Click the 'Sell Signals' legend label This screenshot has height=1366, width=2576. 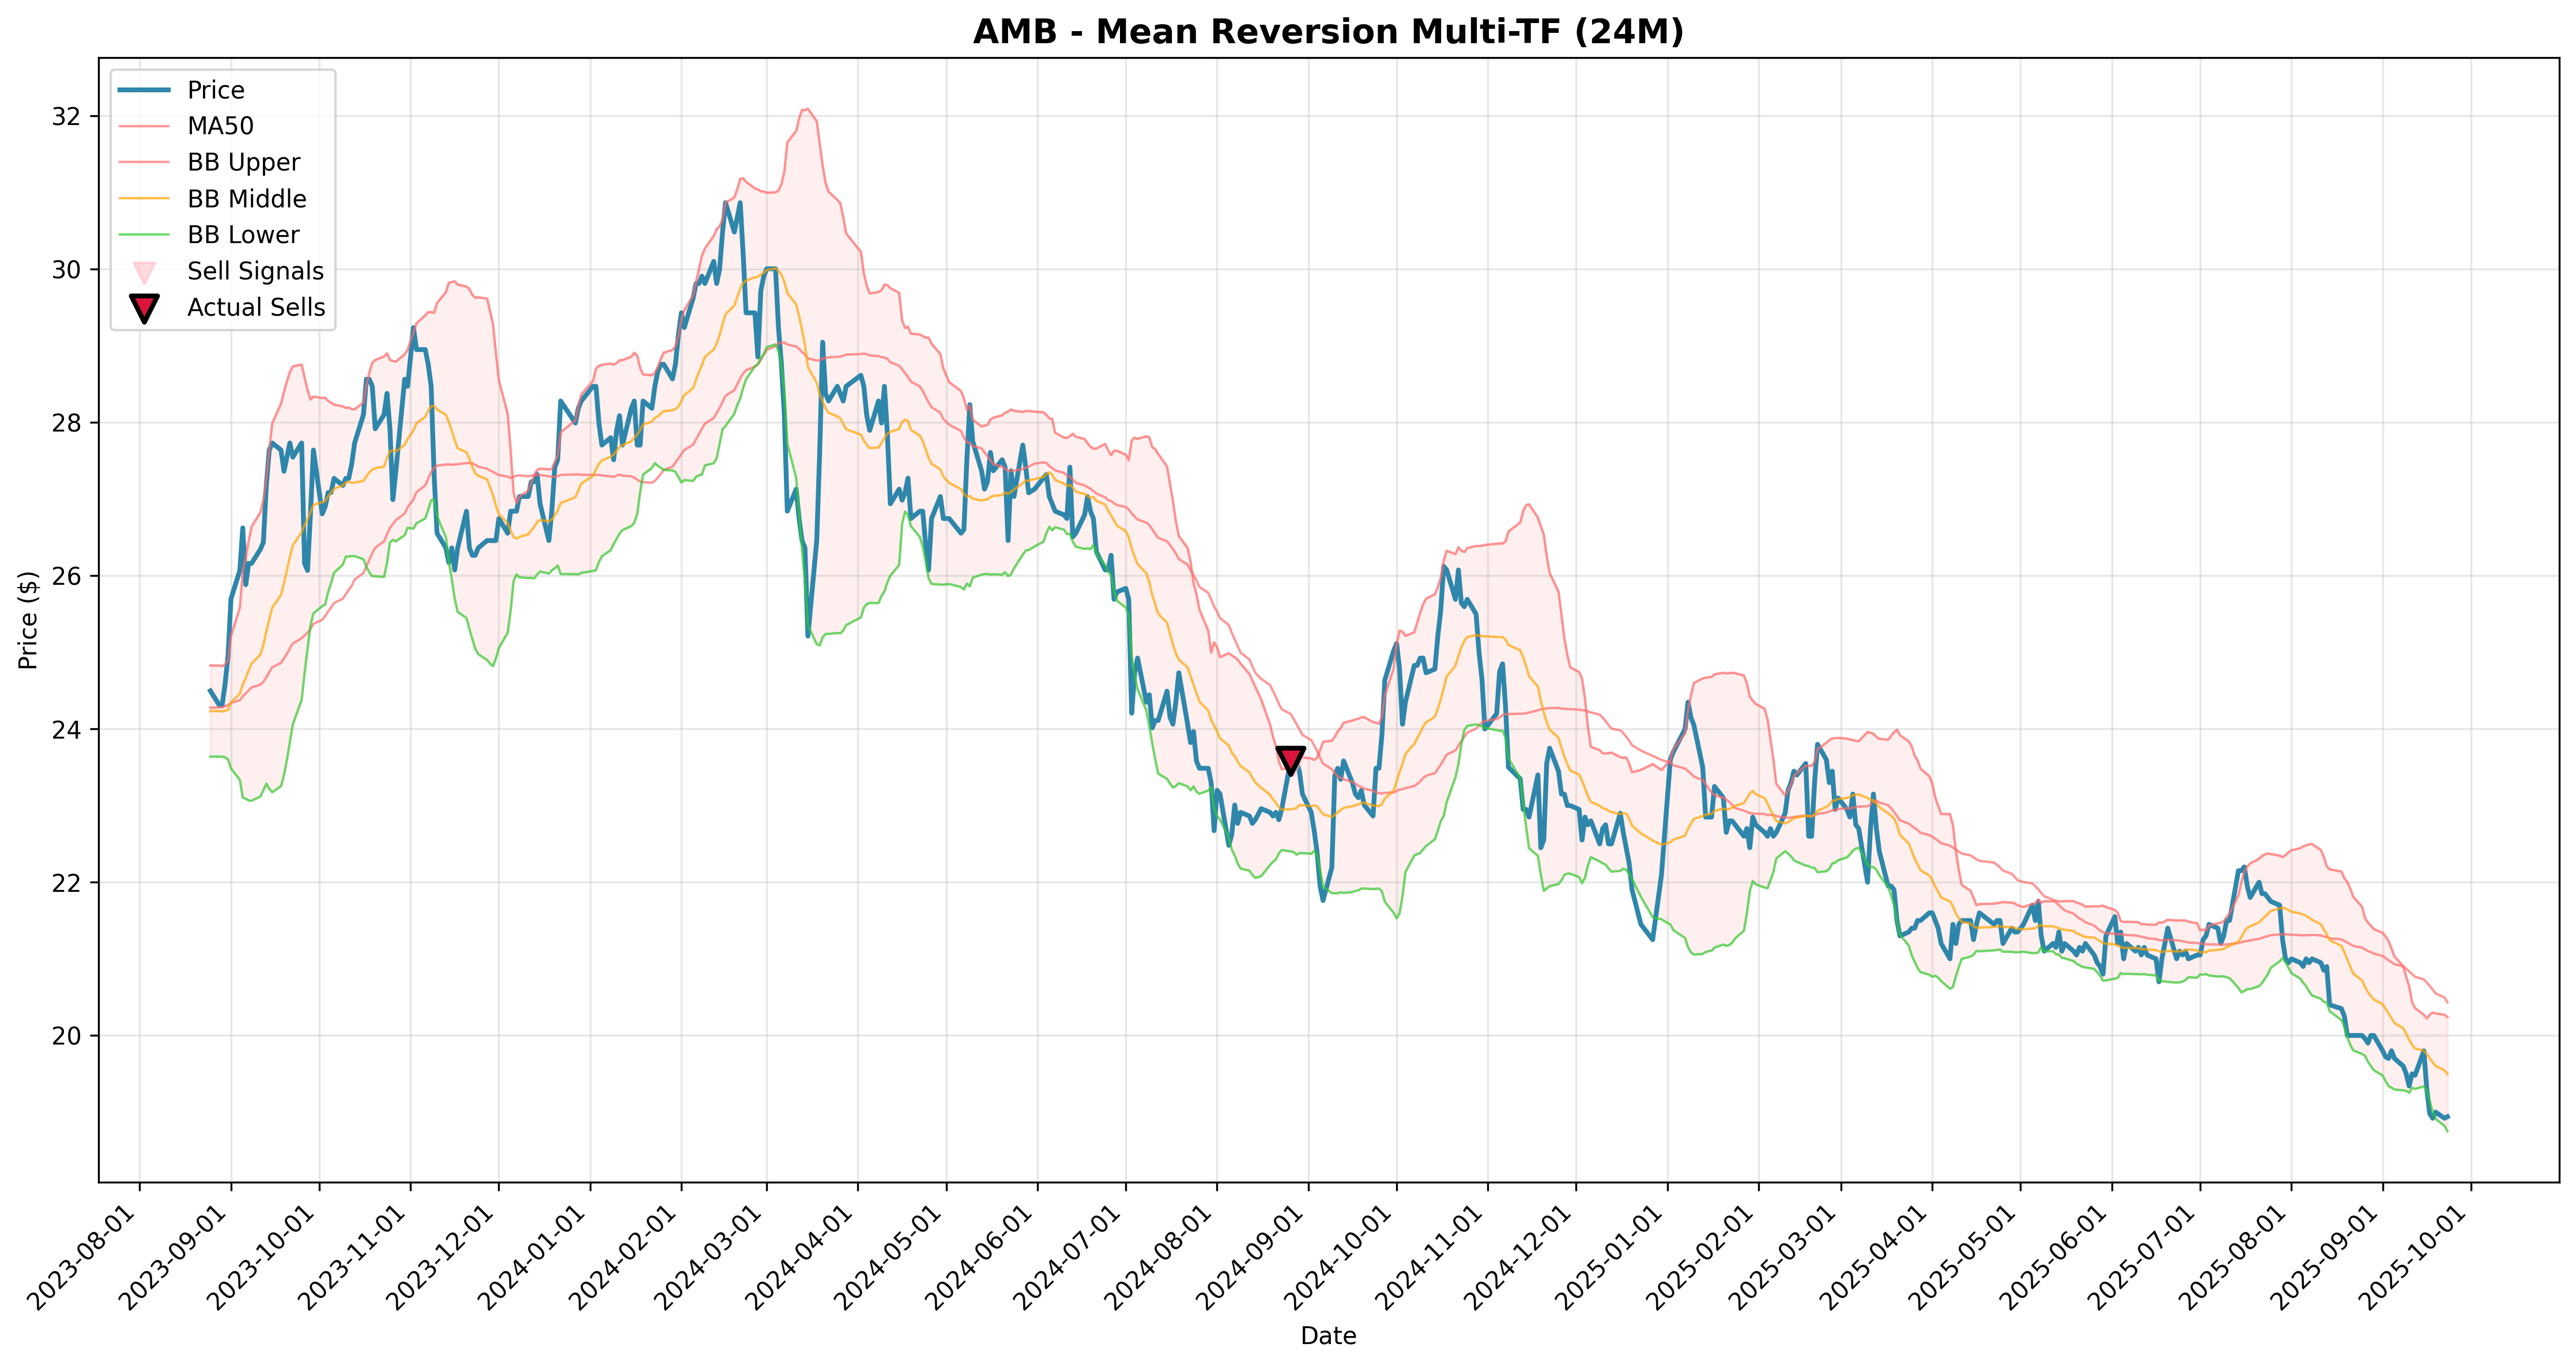pyautogui.click(x=255, y=272)
